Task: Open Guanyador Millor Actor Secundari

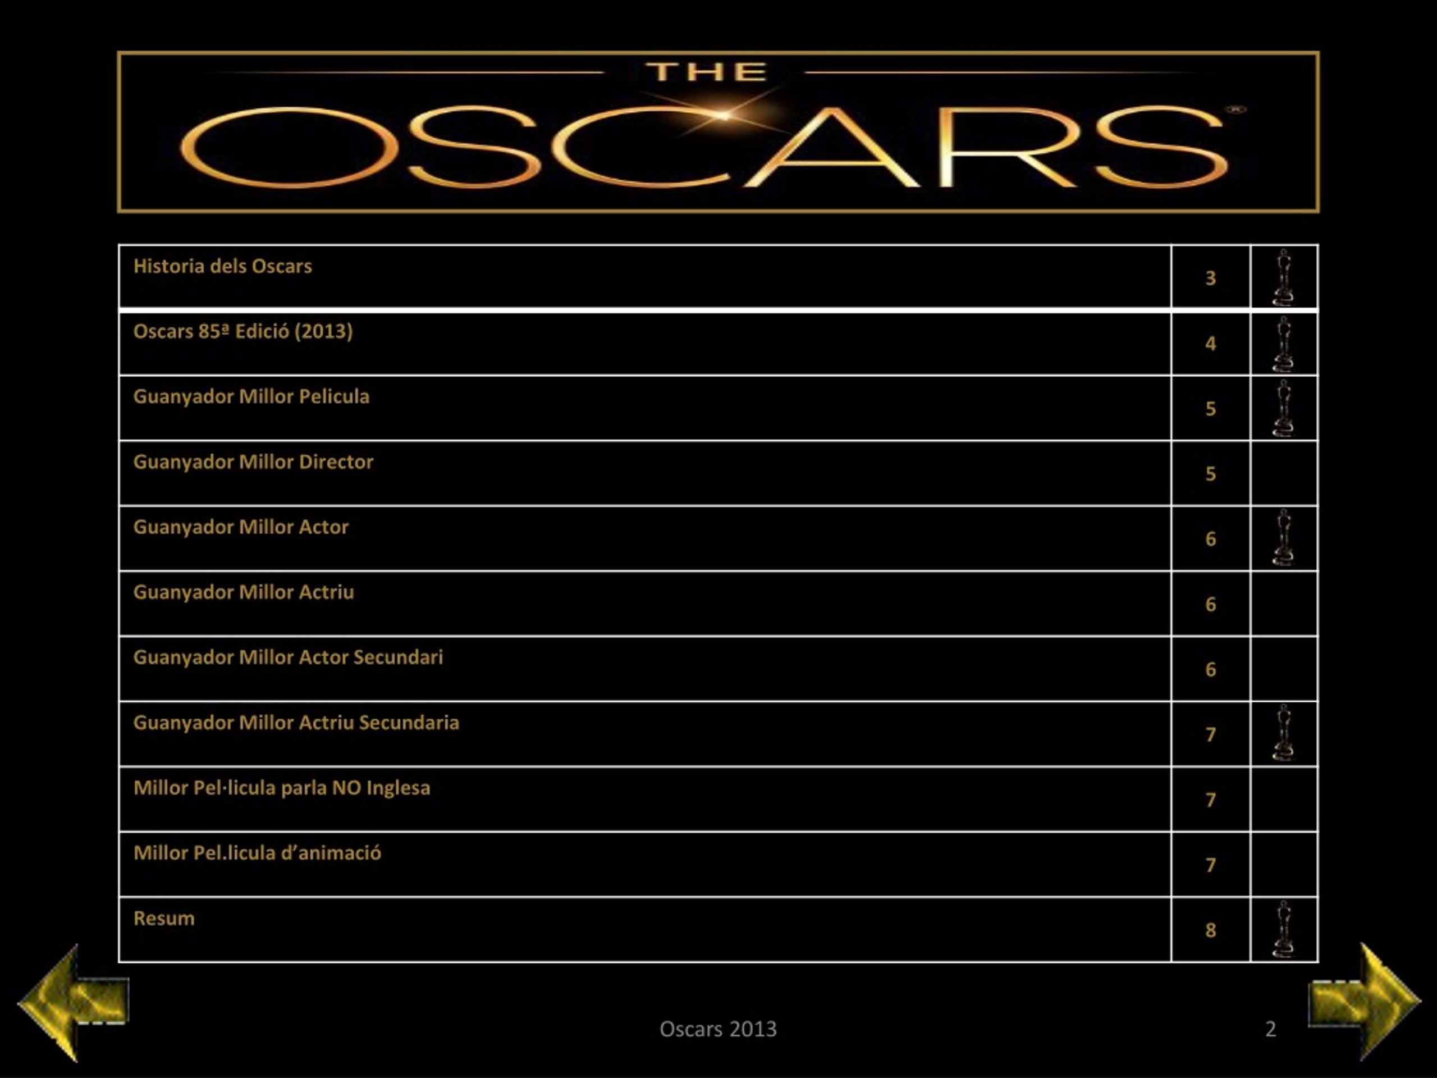Action: [x=288, y=657]
